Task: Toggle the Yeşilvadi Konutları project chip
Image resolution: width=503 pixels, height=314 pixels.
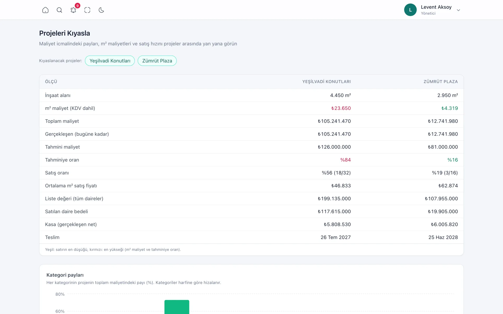Action: point(110,61)
